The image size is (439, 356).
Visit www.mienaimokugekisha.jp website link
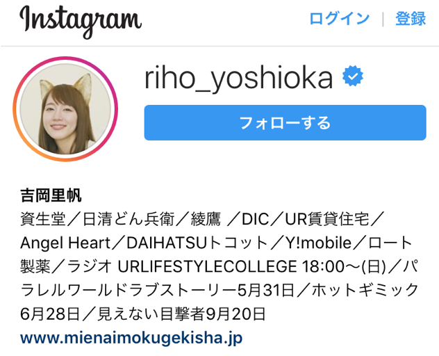[131, 338]
